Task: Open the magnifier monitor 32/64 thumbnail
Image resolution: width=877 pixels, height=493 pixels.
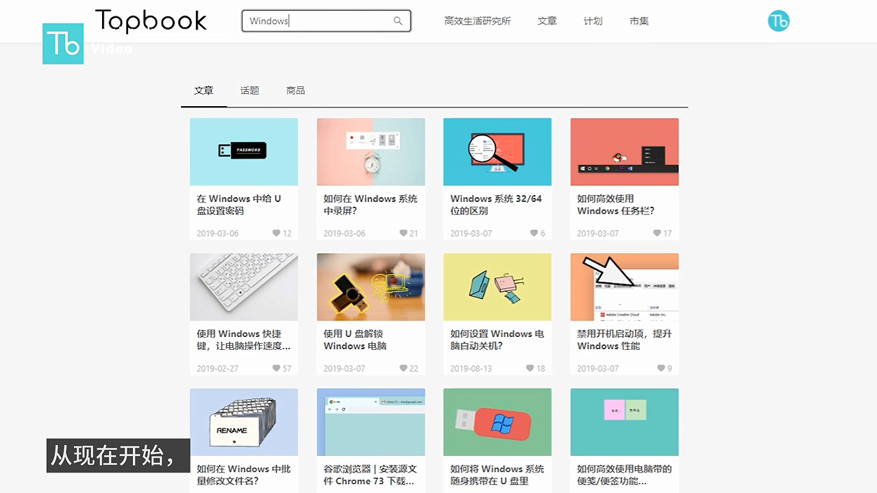Action: click(x=497, y=152)
